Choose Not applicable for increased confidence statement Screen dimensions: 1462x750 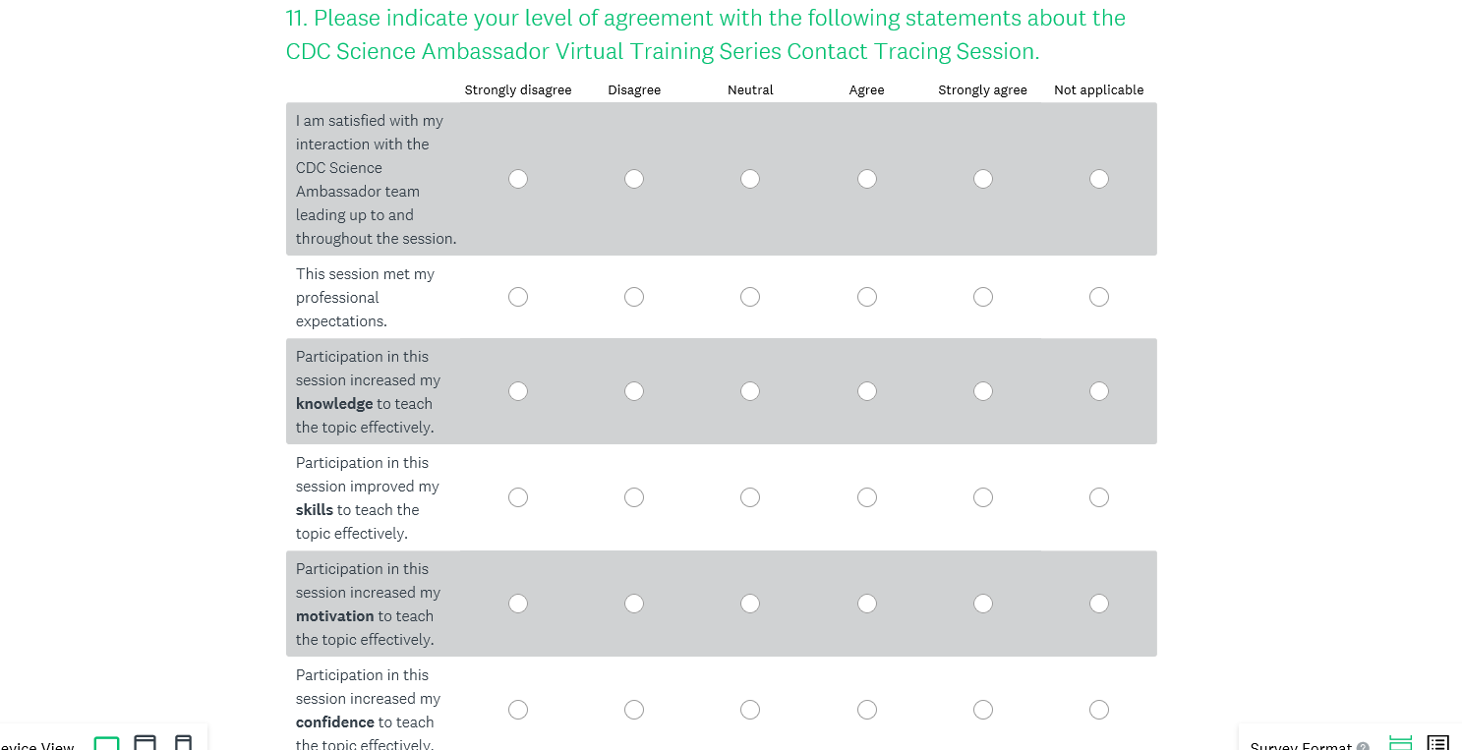(1099, 710)
